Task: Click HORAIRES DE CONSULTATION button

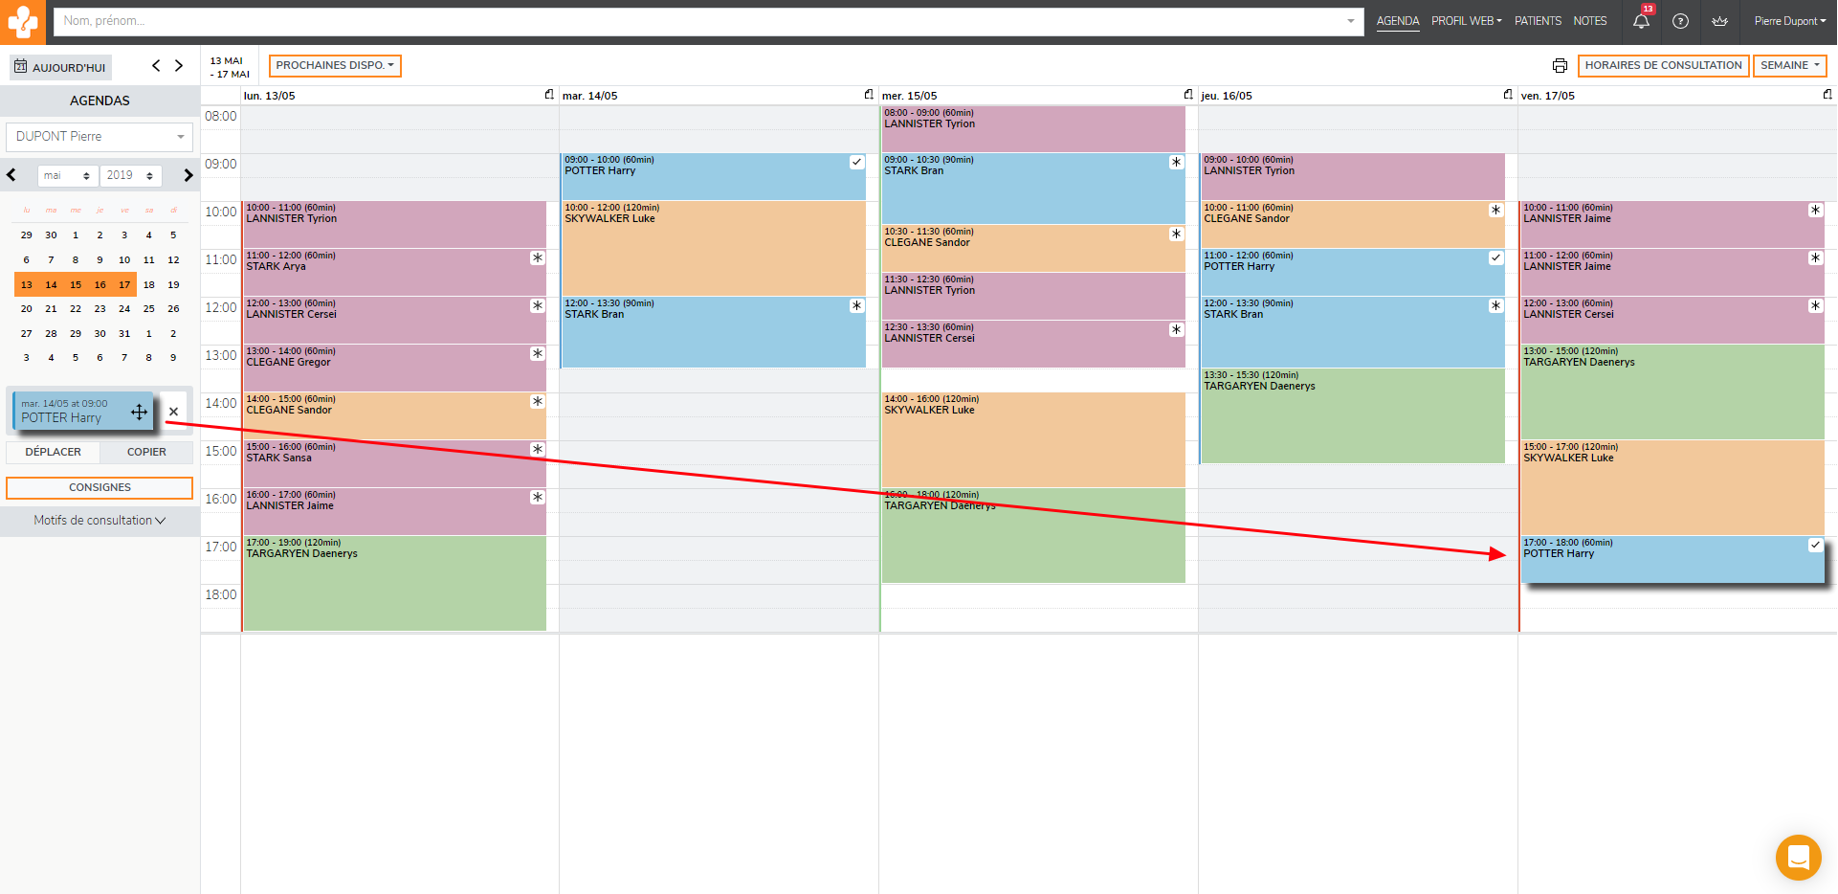Action: point(1663,66)
